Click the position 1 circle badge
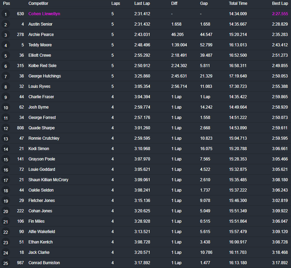This screenshot has height=268, width=291. [x=6, y=14]
